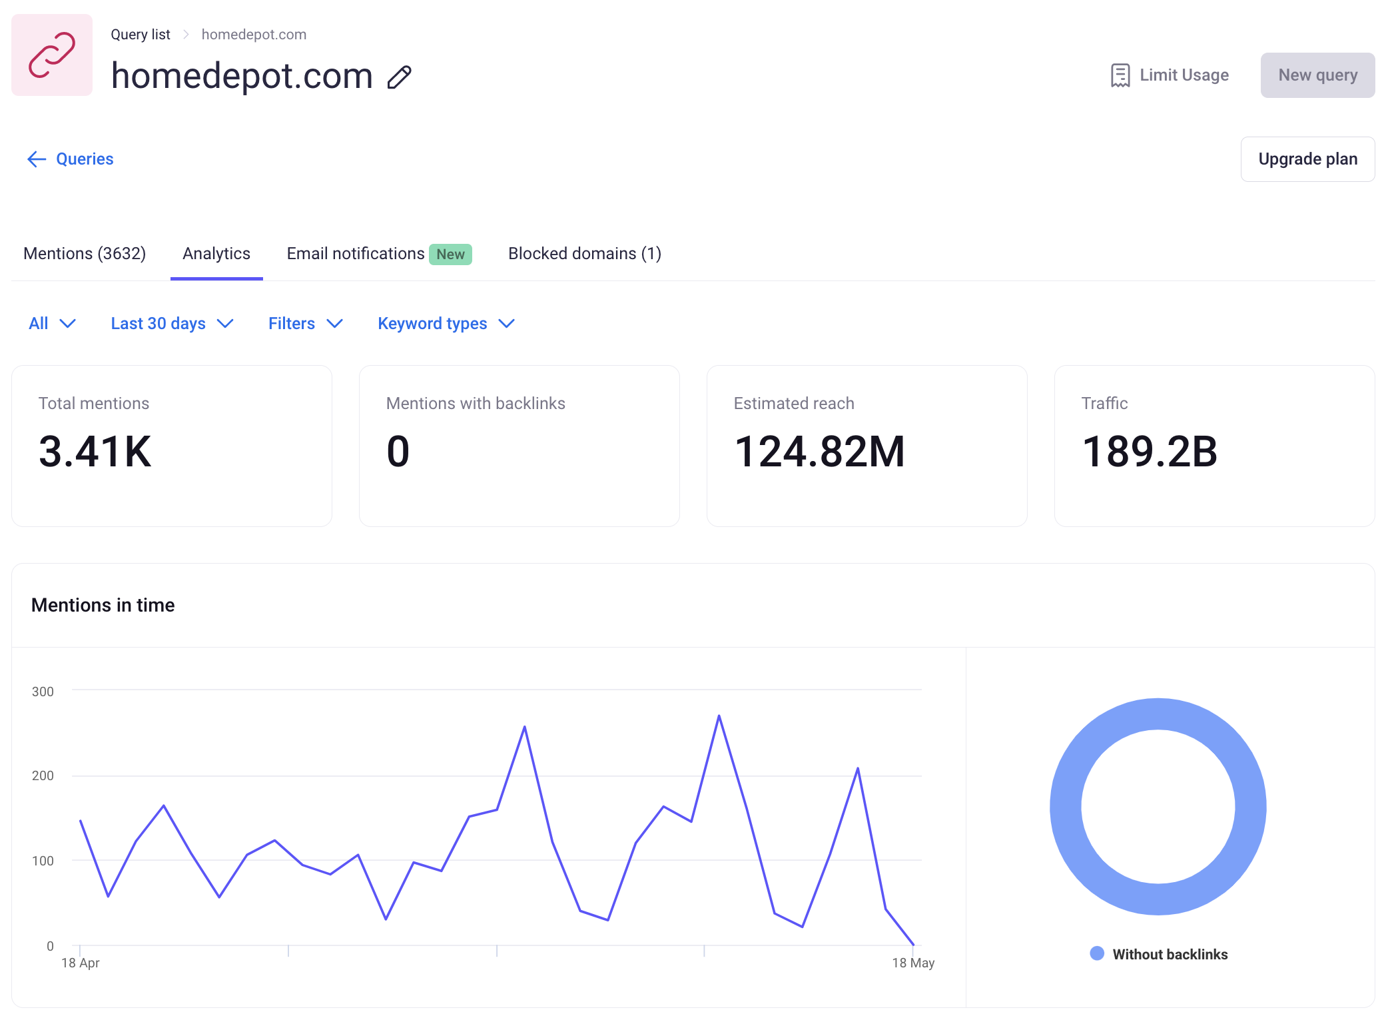
Task: Open Query list breadcrumb
Action: [x=141, y=35]
